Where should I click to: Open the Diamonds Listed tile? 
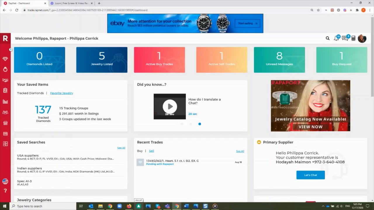39,60
